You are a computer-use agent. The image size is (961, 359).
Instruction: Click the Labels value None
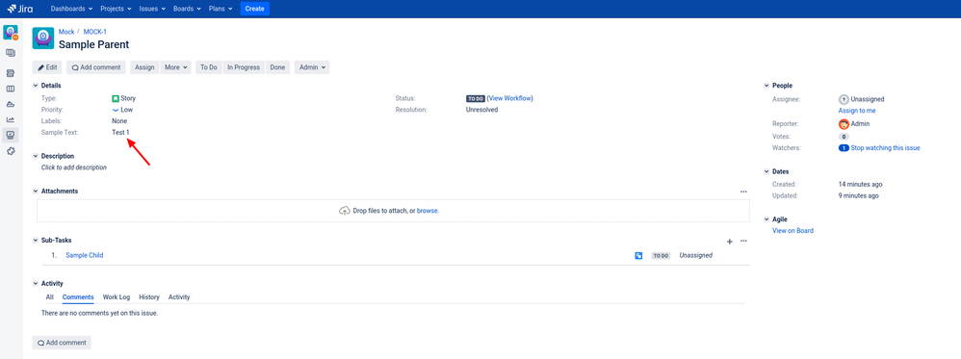point(119,121)
